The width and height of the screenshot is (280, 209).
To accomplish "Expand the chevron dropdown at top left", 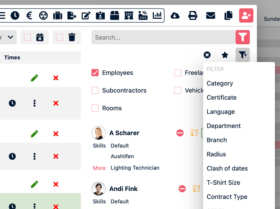I will pos(10,37).
